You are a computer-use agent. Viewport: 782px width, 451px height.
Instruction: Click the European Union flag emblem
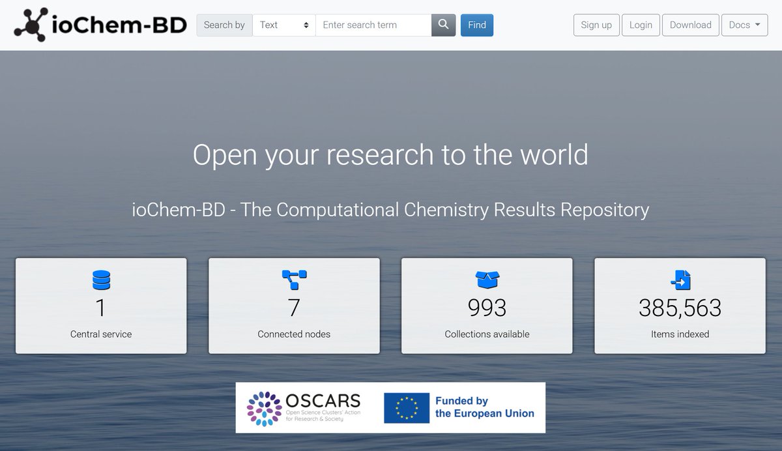tap(406, 407)
